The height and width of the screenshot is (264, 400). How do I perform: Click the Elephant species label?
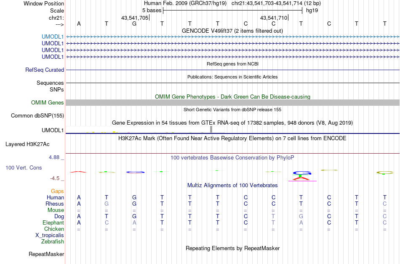53,223
